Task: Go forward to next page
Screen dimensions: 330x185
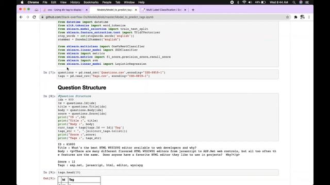Action: pos(27,17)
